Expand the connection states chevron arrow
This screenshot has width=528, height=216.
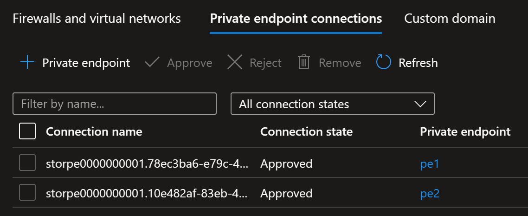(x=420, y=104)
